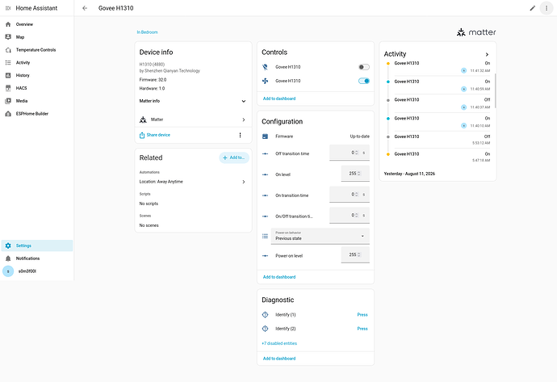Click the Activity panel scrollbar
Screen dimensions: 557x382
[x=495, y=91]
